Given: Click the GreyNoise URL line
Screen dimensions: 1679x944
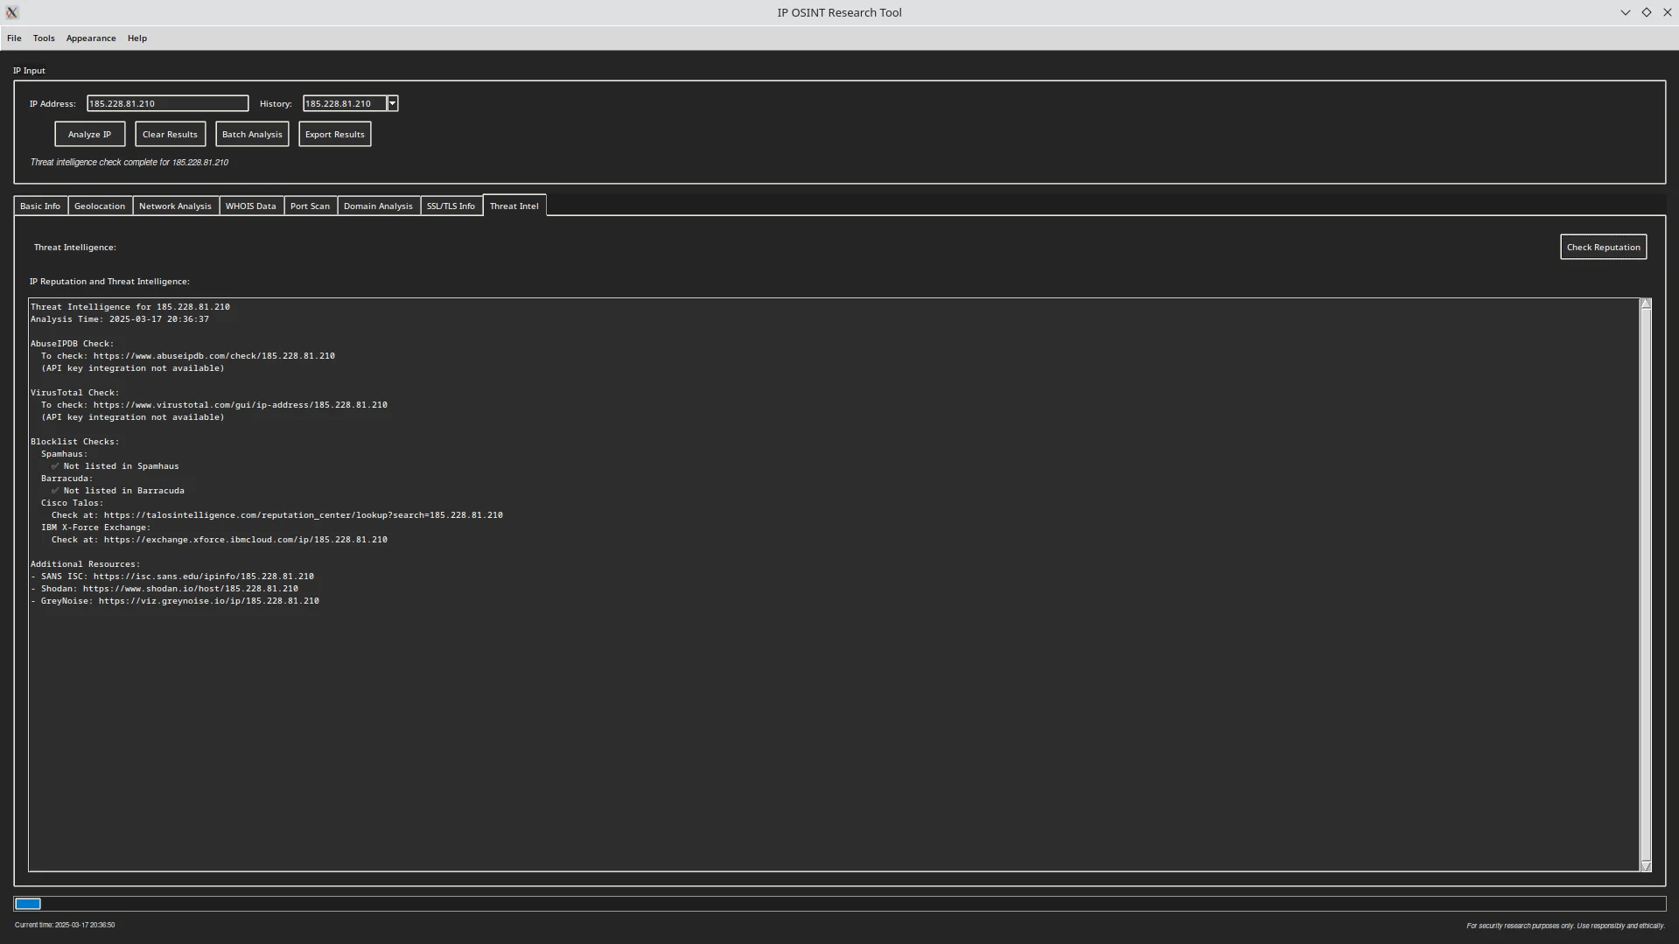Looking at the screenshot, I should click(175, 601).
